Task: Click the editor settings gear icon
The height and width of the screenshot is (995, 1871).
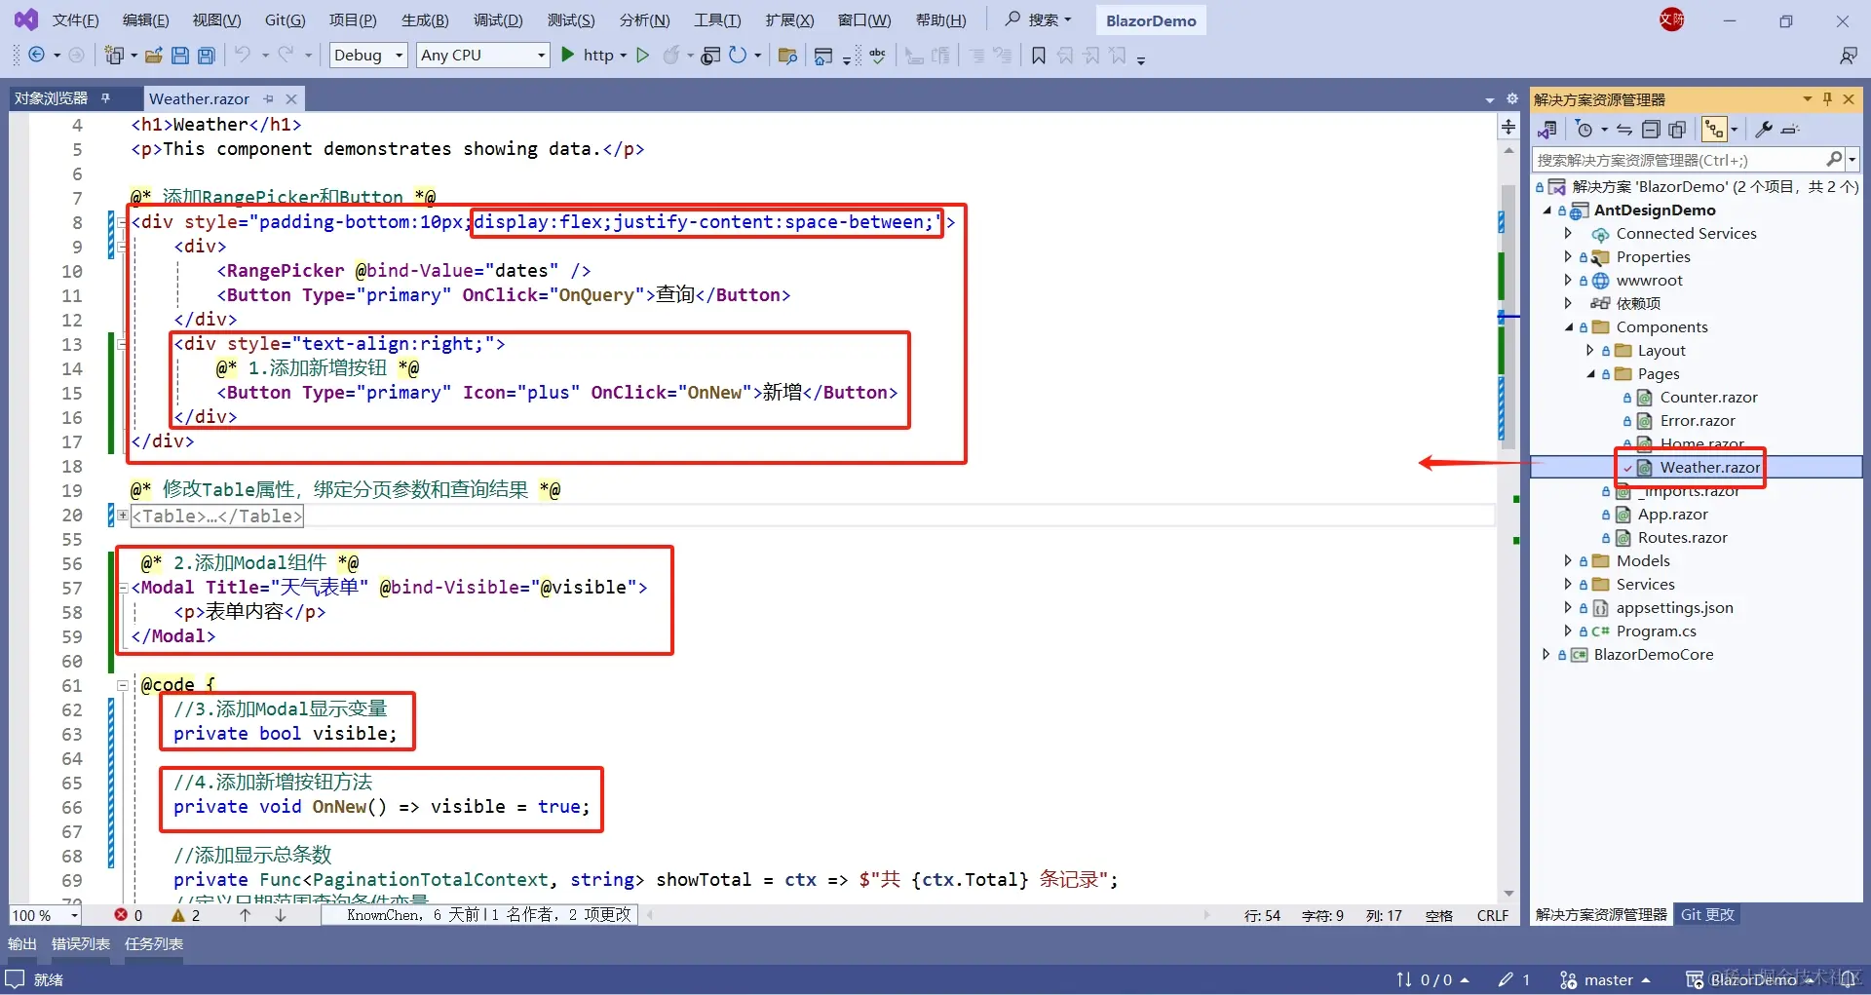Action: [1512, 98]
